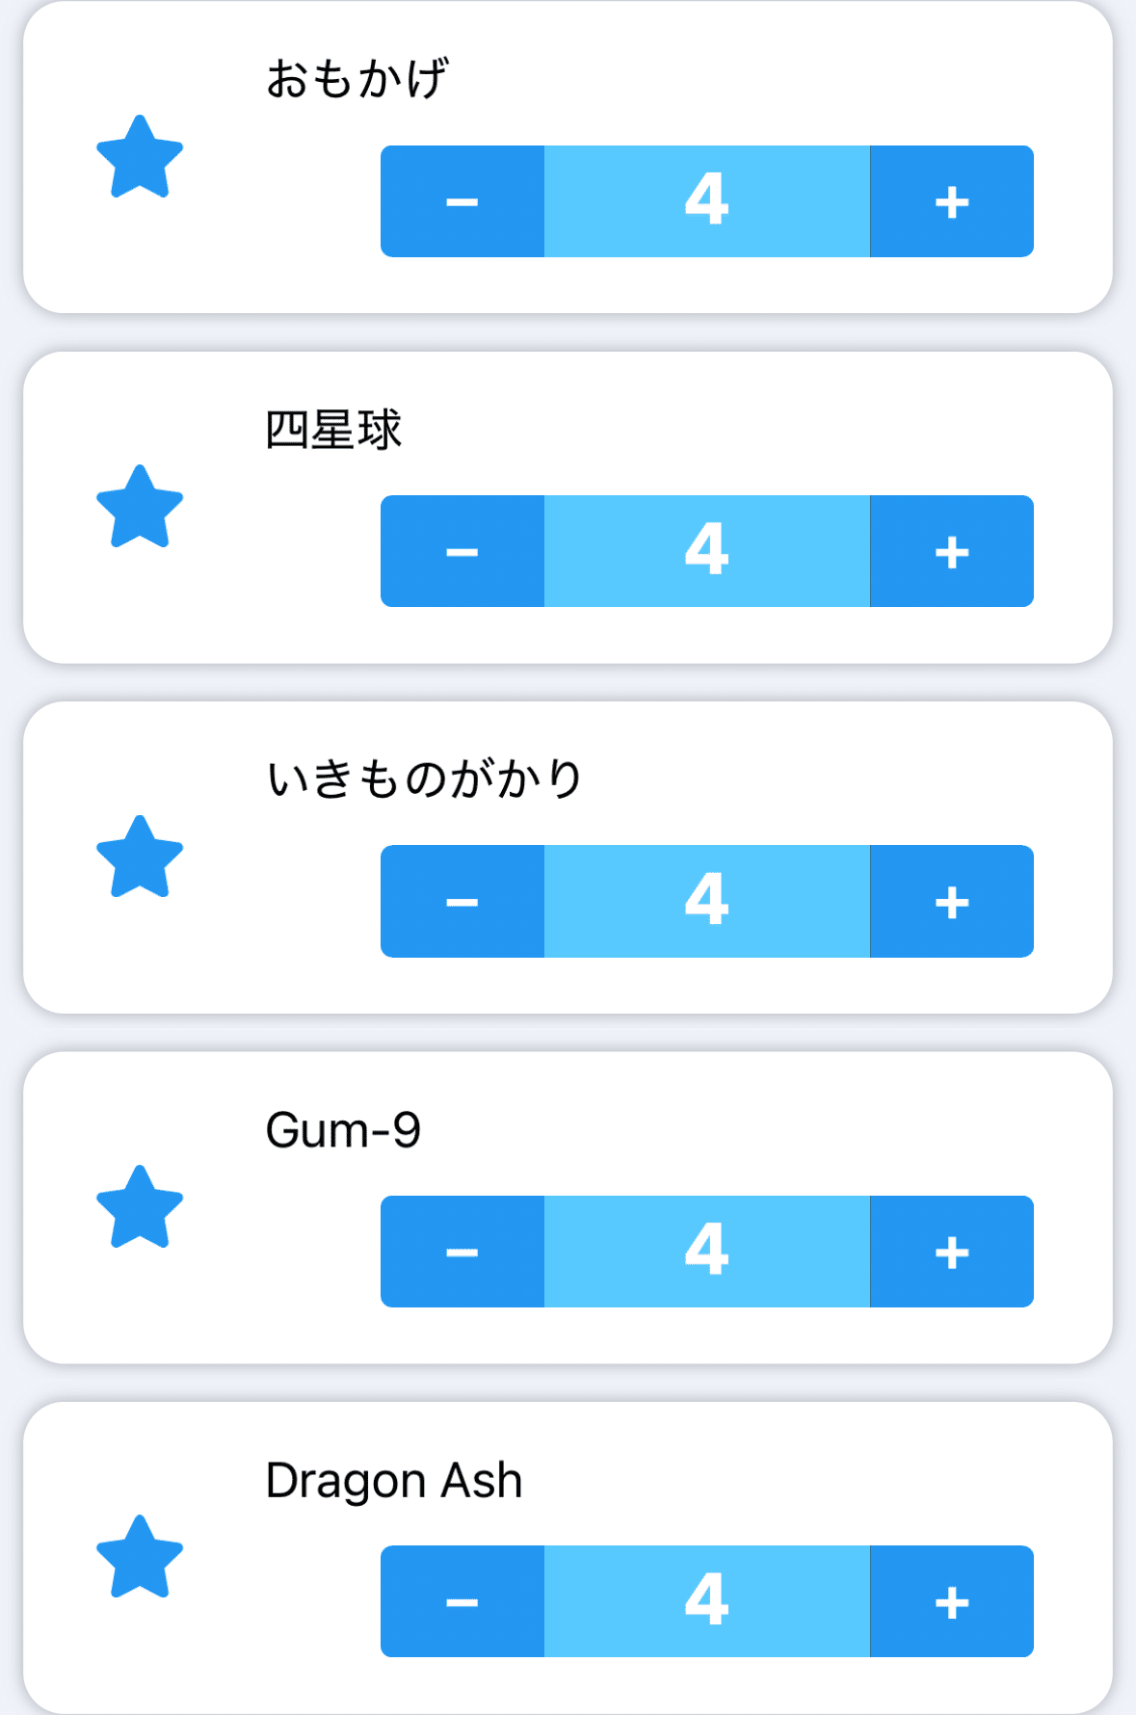Toggle the Dragon Ash favorite star
Screen dimensions: 1136x1715
coord(140,1558)
